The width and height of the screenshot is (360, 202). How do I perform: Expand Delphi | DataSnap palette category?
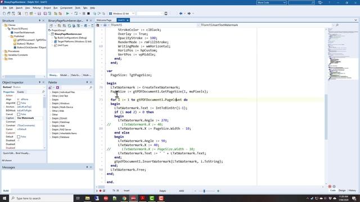point(50,122)
